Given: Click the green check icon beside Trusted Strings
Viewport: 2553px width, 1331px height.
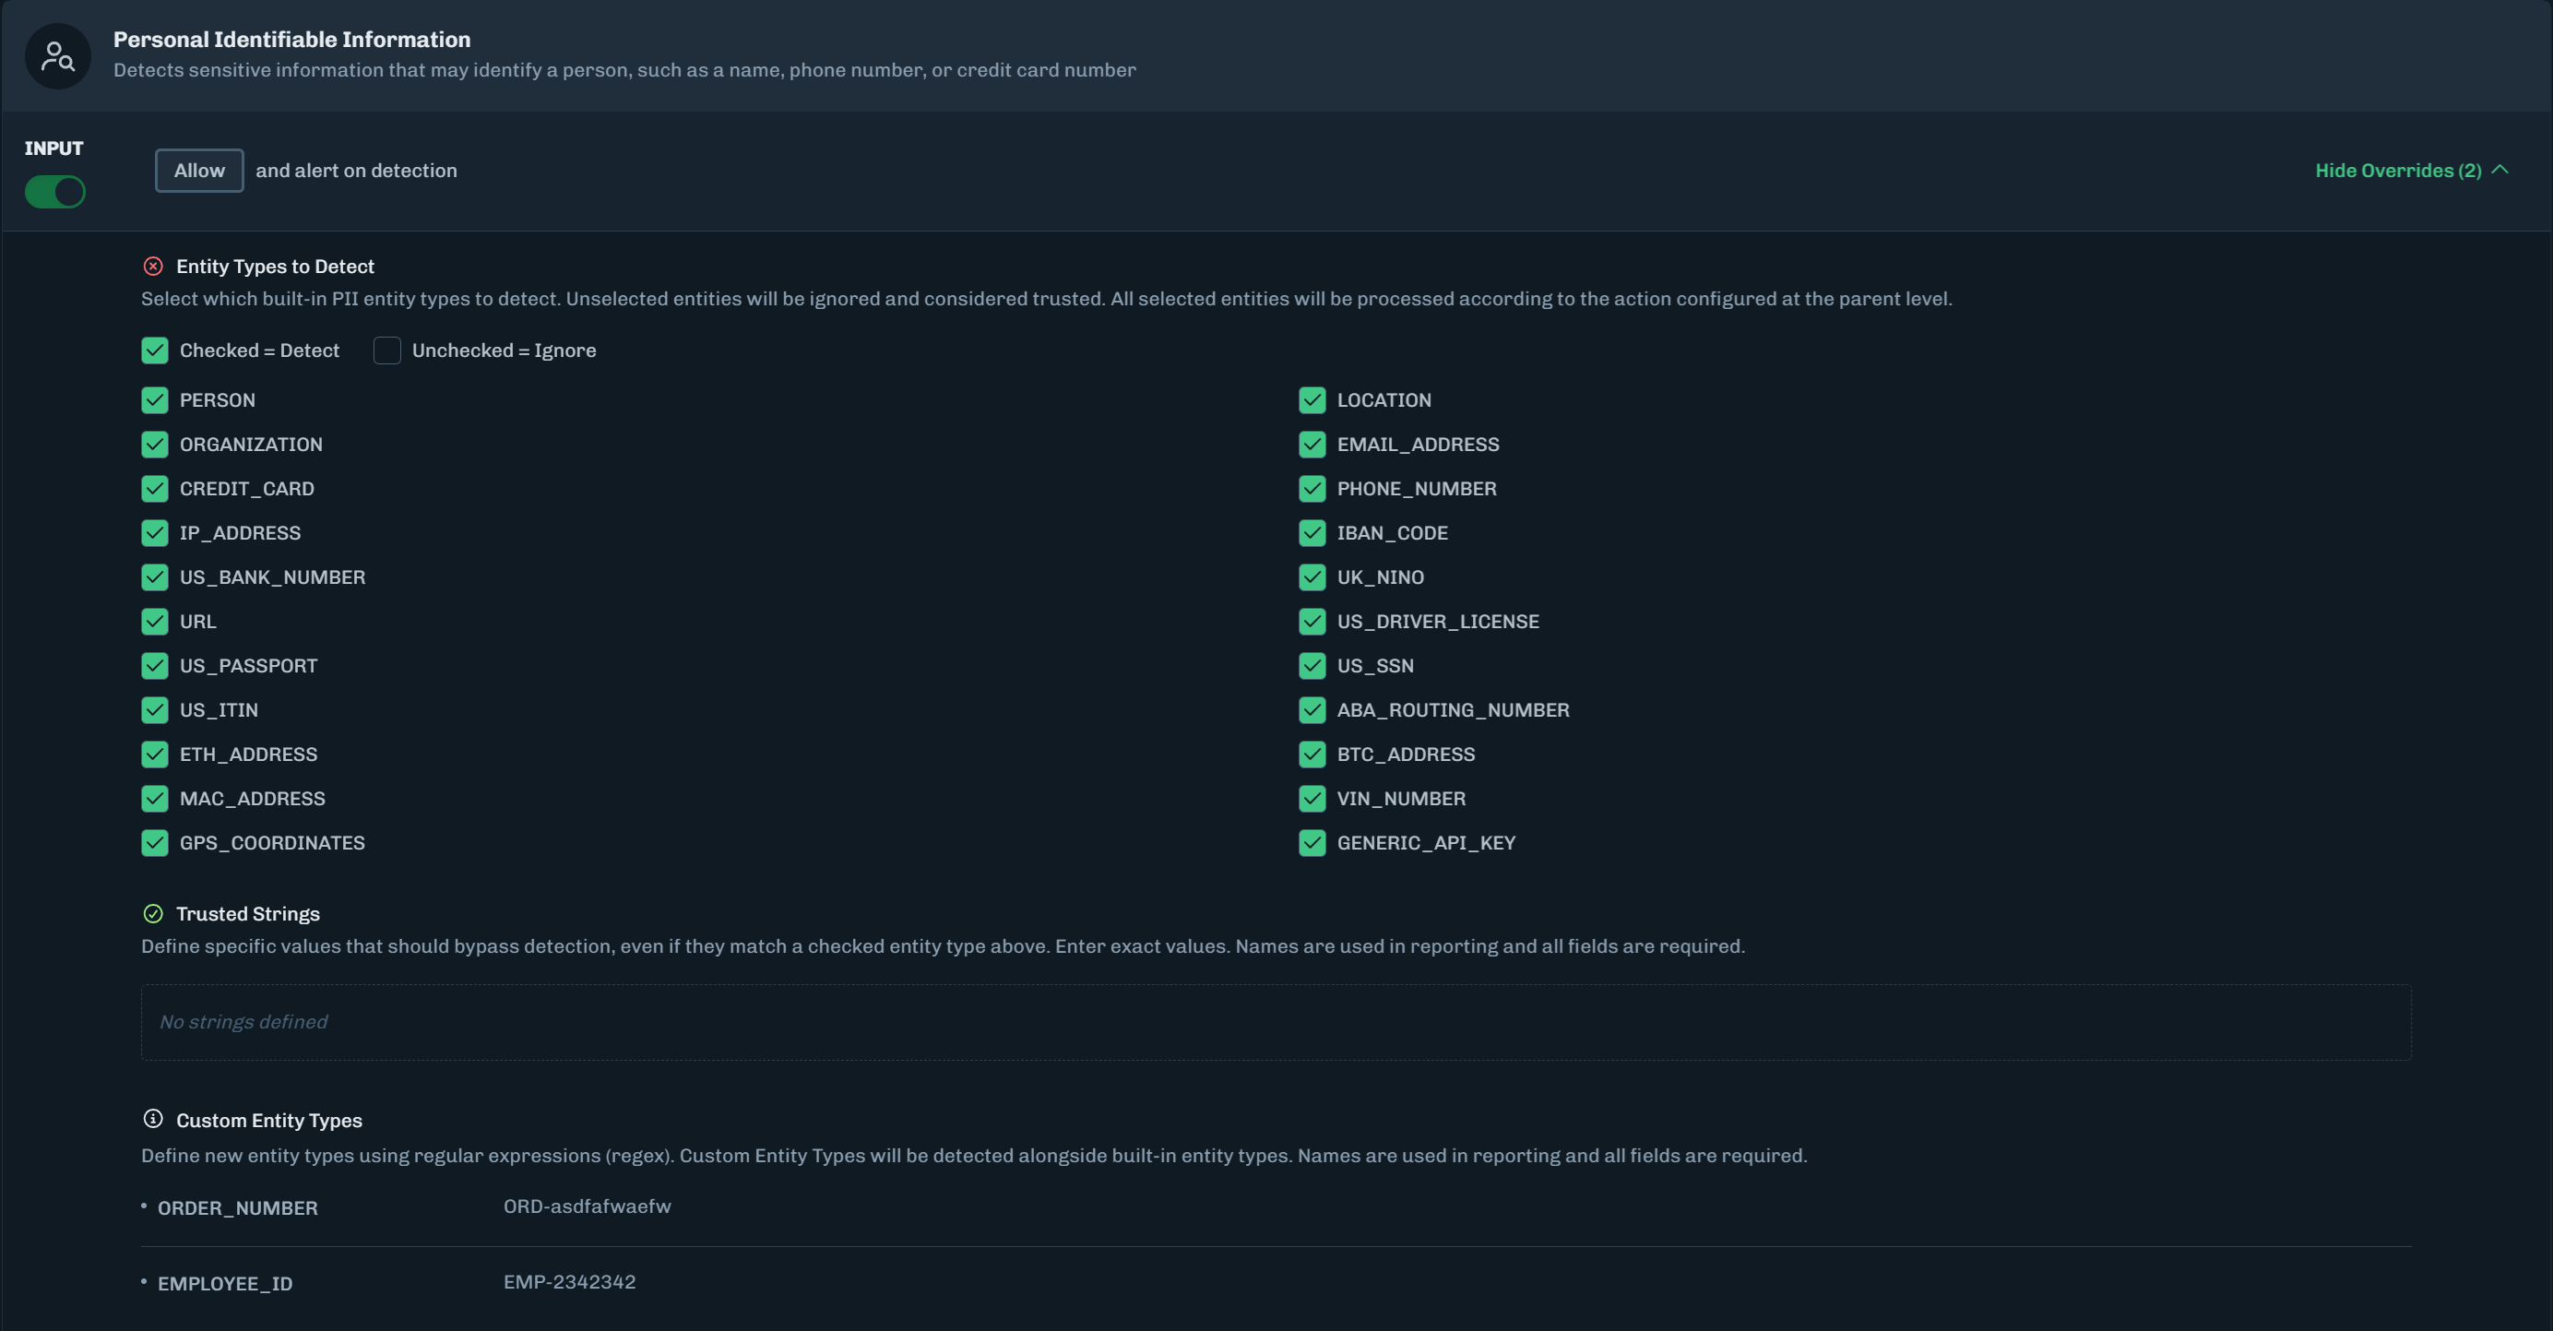Looking at the screenshot, I should [x=152, y=914].
